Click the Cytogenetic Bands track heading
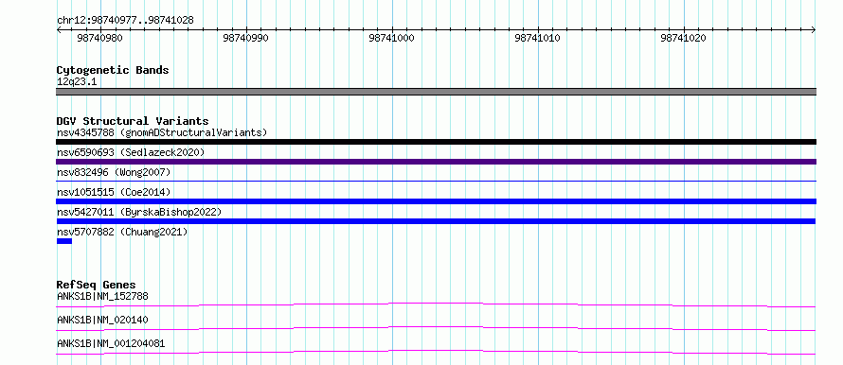Viewport: 843px width, 365px height. pos(113,70)
